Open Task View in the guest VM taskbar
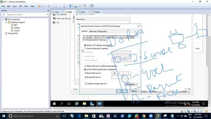 tap(69, 103)
